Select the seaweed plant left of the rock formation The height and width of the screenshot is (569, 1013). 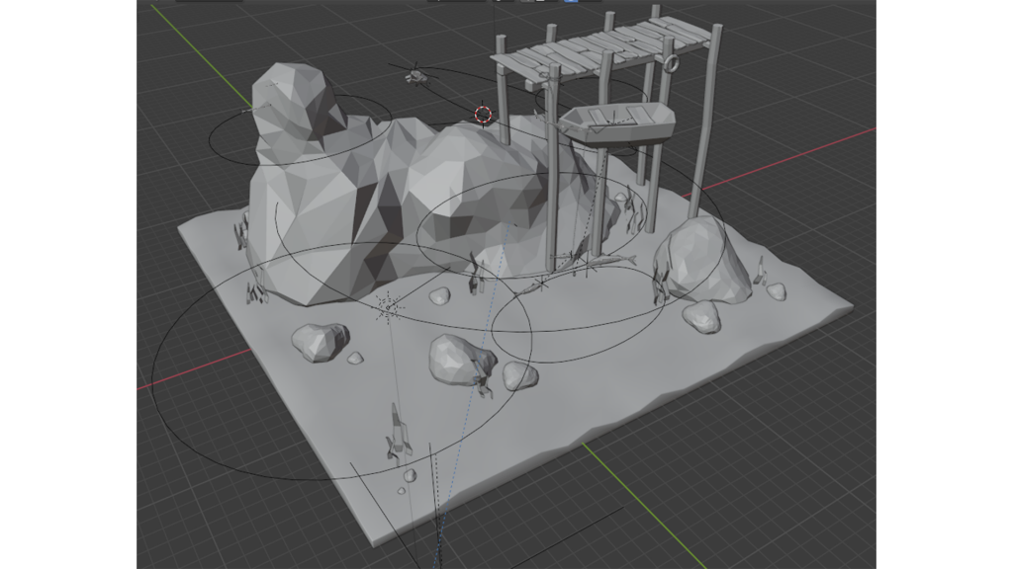pos(241,233)
